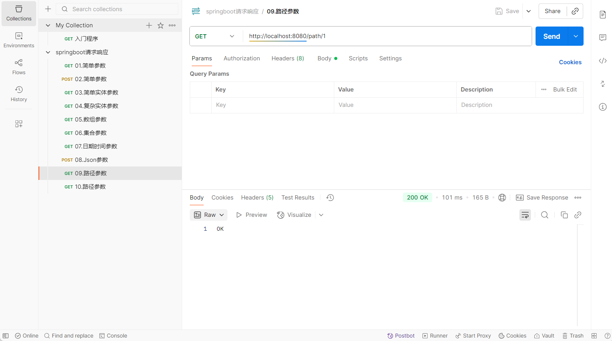
Task: Click the plus icon to create new collection
Action: pos(48,9)
